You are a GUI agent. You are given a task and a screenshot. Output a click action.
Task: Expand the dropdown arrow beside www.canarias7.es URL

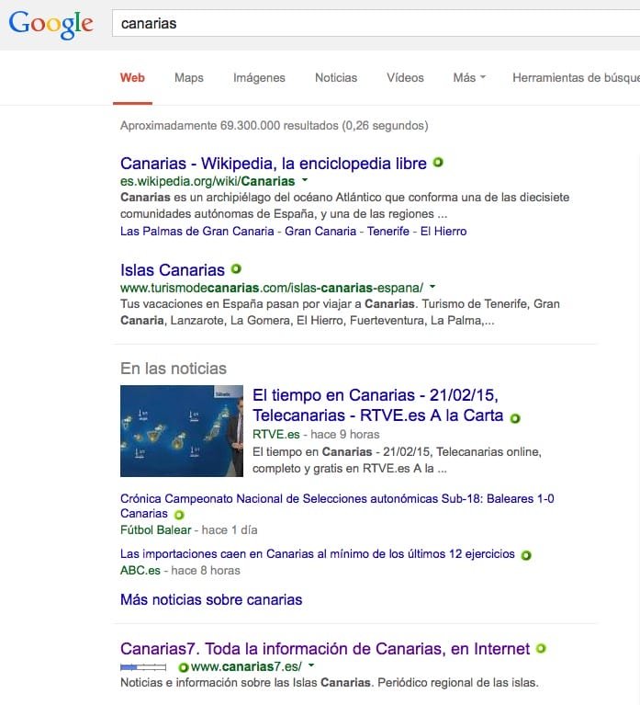(x=311, y=665)
